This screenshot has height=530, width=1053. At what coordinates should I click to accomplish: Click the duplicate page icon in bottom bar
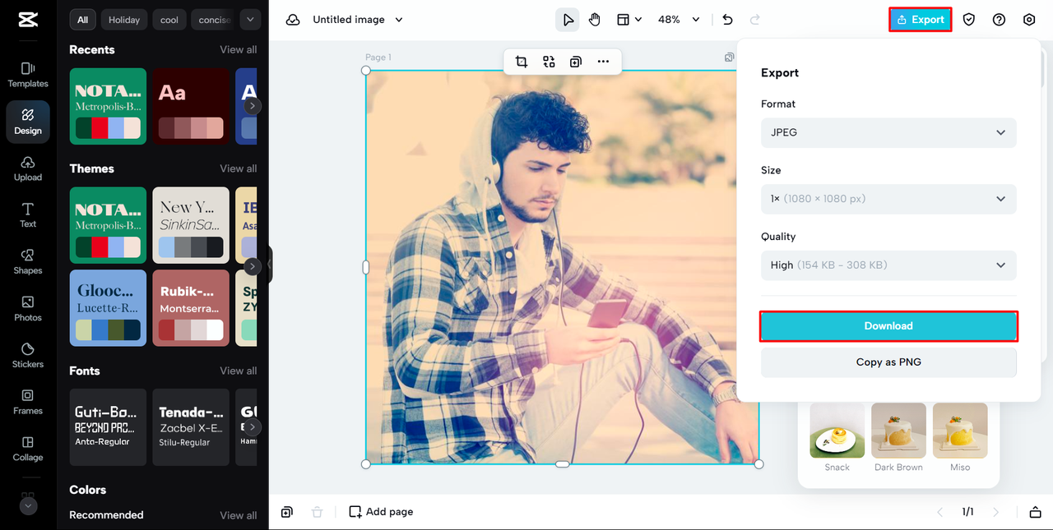point(286,512)
